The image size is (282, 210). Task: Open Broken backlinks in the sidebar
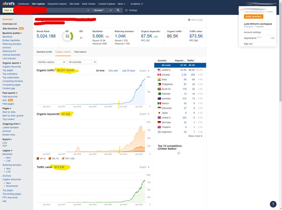11,40
